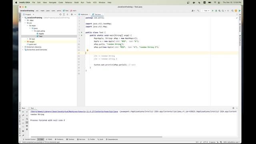Collapse the src folder
Image resolution: width=256 pixels, height=144 pixels.
pyautogui.click(x=25, y=23)
